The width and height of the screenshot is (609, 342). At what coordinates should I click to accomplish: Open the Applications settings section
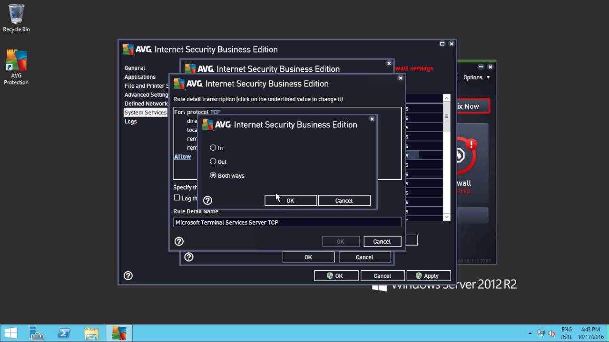click(140, 77)
